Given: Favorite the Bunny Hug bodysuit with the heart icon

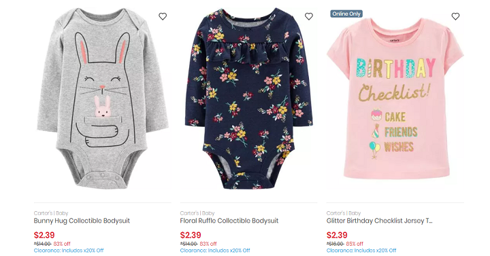Looking at the screenshot, I should tap(163, 16).
